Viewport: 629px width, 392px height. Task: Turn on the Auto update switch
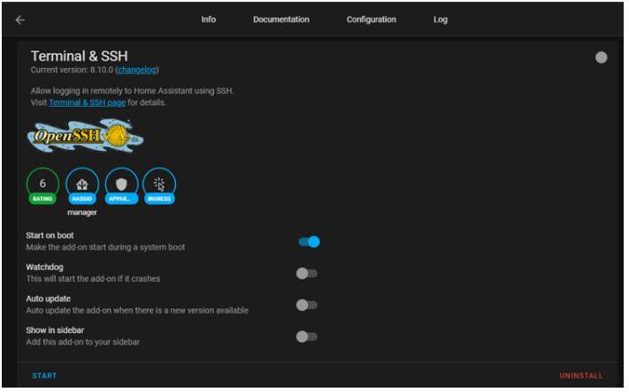click(x=306, y=305)
